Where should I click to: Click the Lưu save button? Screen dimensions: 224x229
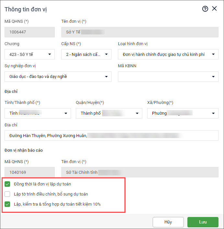(203, 222)
